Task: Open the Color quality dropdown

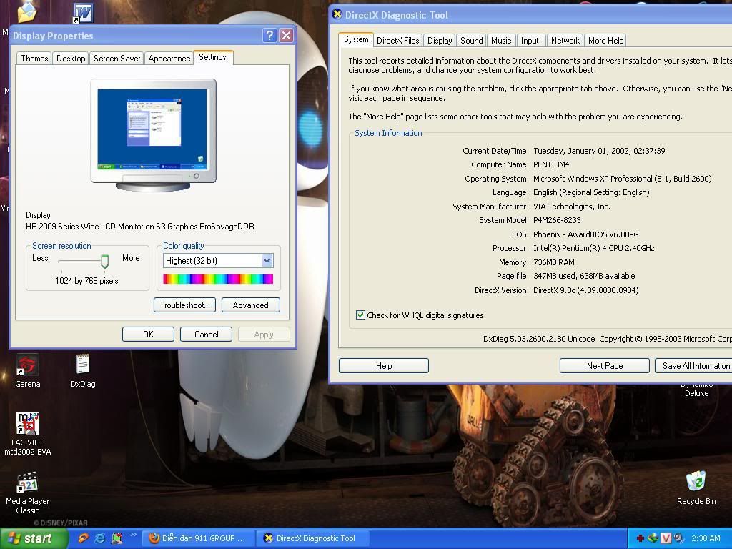Action: click(x=267, y=261)
